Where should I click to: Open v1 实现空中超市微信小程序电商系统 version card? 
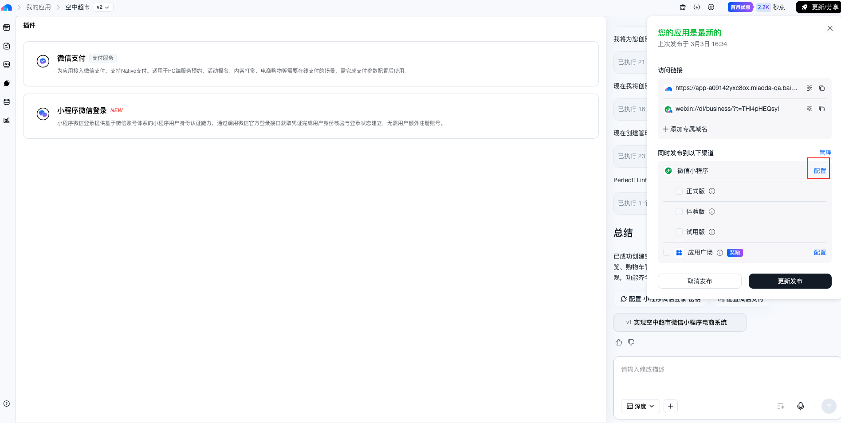click(x=680, y=322)
